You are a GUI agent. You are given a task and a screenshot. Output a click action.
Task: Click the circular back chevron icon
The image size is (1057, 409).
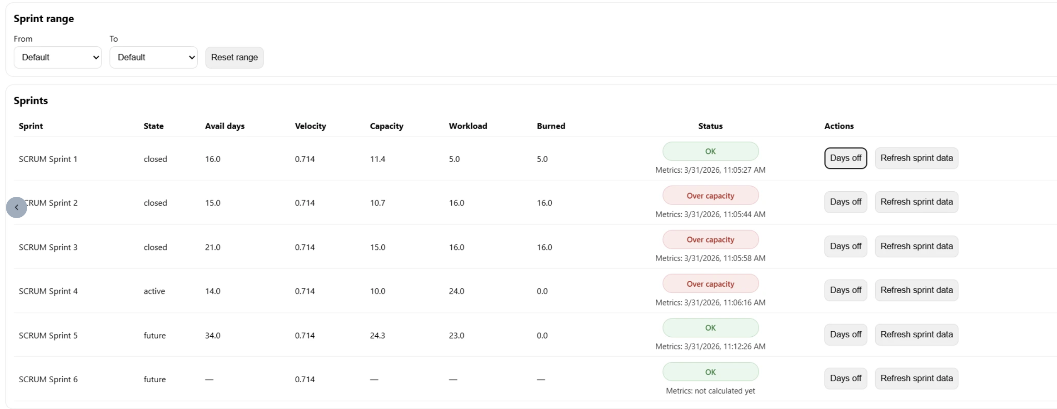[16, 207]
